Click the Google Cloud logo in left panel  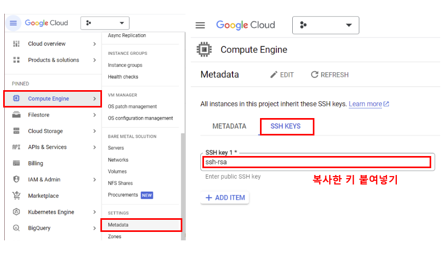click(47, 23)
